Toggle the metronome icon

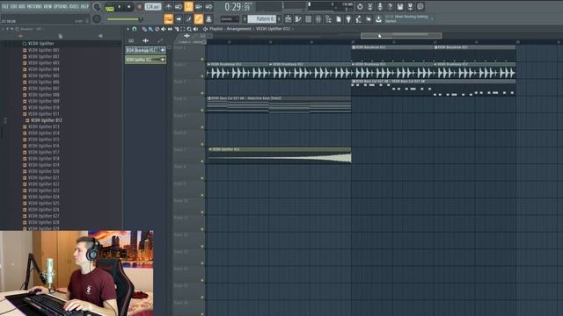168,6
